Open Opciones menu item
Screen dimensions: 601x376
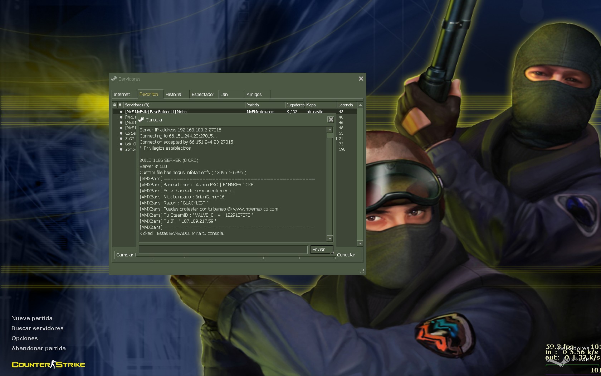pos(25,338)
